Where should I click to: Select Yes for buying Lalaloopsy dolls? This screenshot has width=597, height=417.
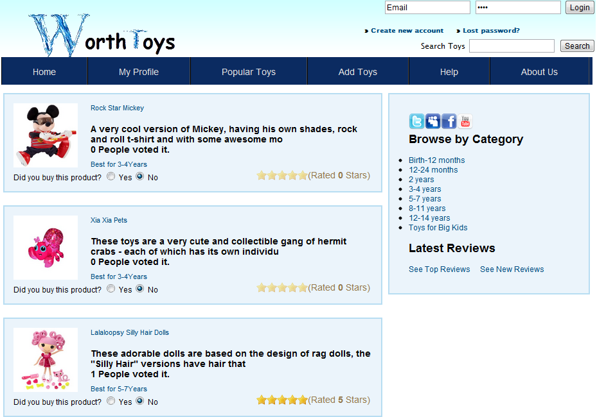[x=111, y=401]
